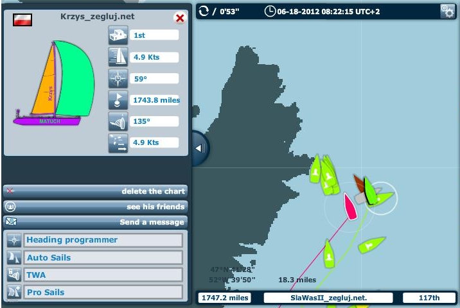460x308 pixels.
Task: Click the compass heading icon beside 59°
Action: tap(118, 78)
